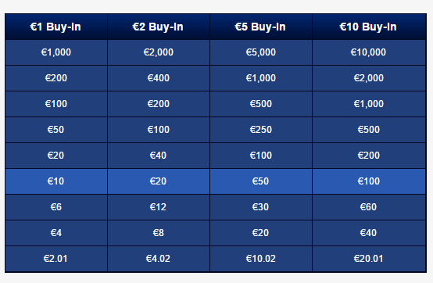
Task: Click the €20.01 prize cell
Action: (x=369, y=259)
